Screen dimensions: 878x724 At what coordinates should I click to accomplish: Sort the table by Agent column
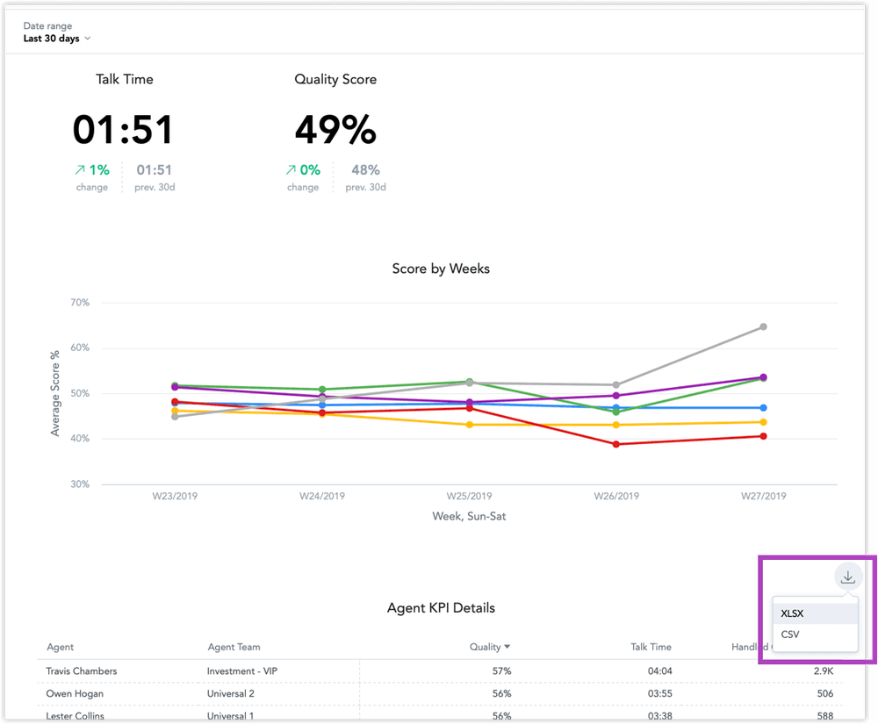tap(60, 647)
